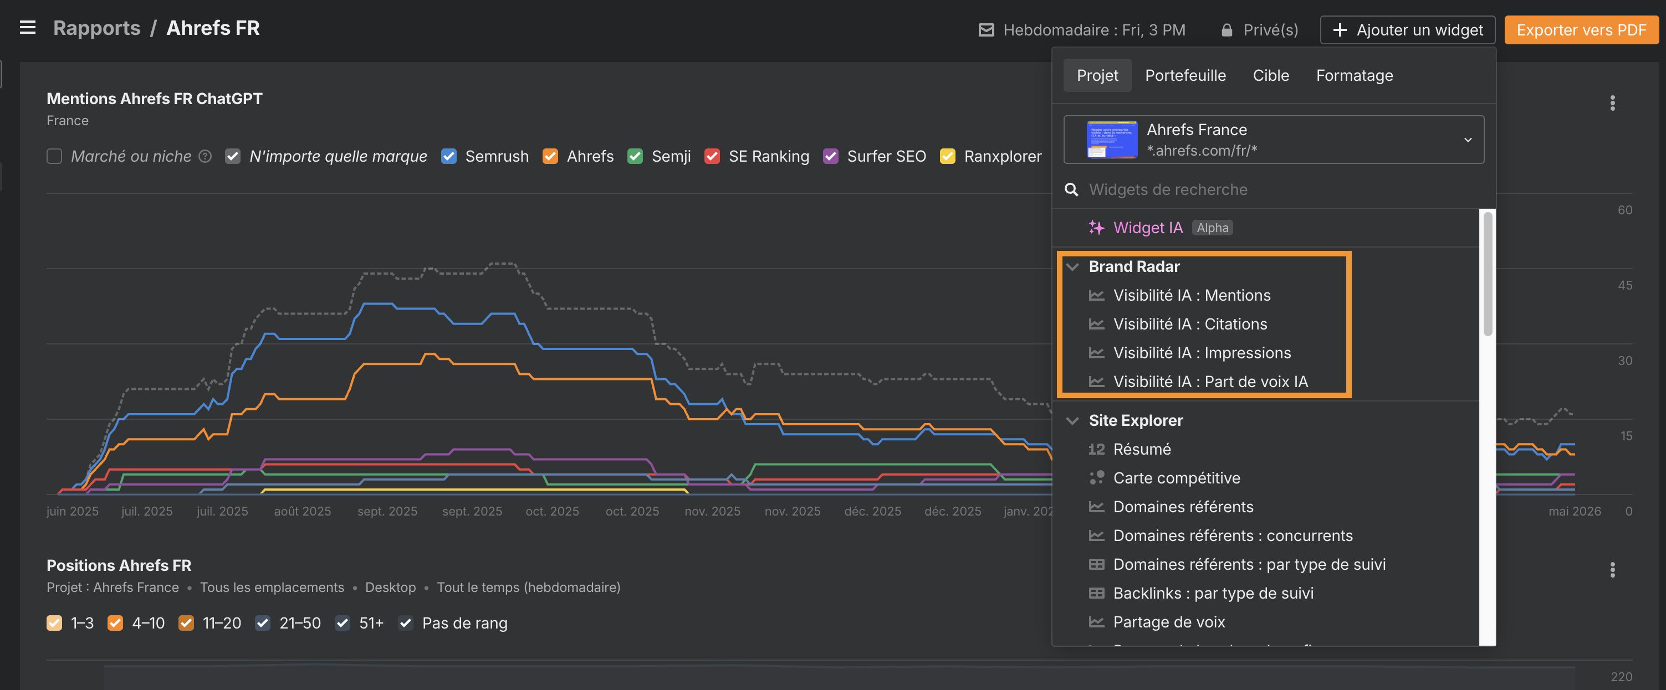The image size is (1666, 690).
Task: Go back to Rapports breadcrumb
Action: pos(96,28)
